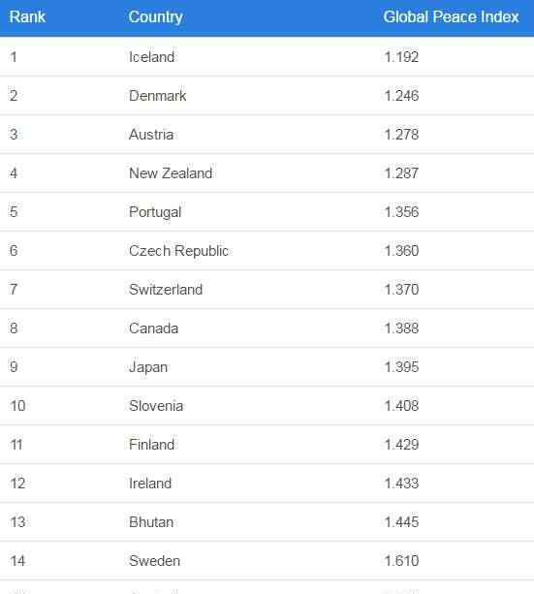Select the Denmark row
Viewport: 534px width, 594px height.
(x=267, y=96)
